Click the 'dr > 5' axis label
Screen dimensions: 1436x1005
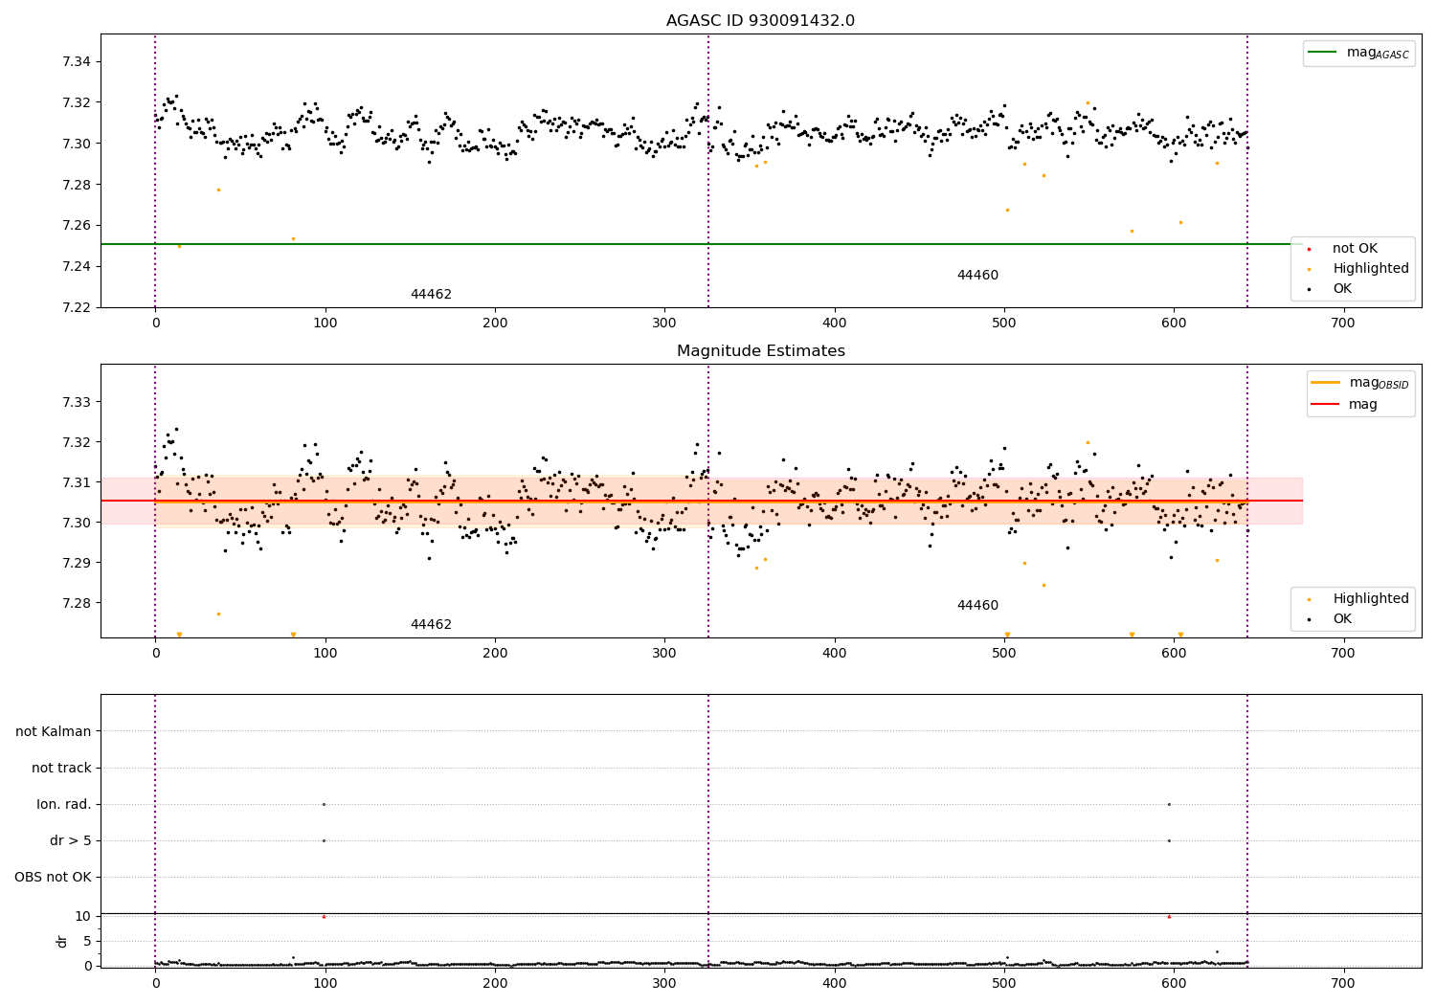[x=71, y=841]
